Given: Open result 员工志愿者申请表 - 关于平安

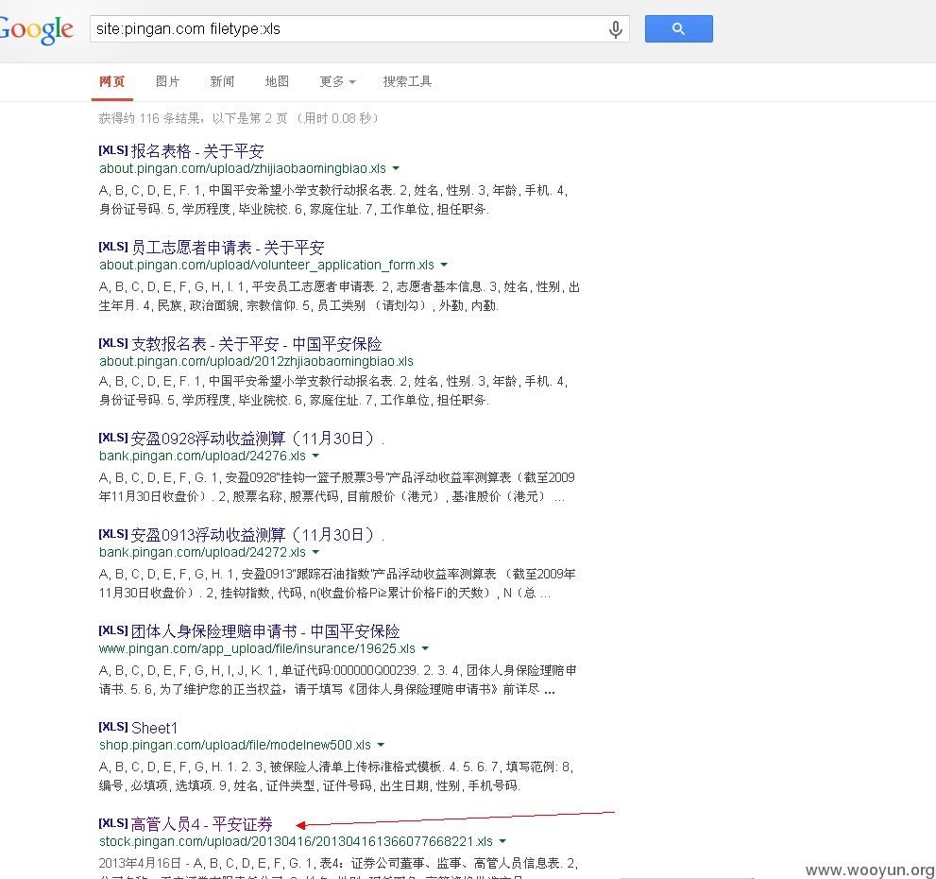Looking at the screenshot, I should point(228,248).
